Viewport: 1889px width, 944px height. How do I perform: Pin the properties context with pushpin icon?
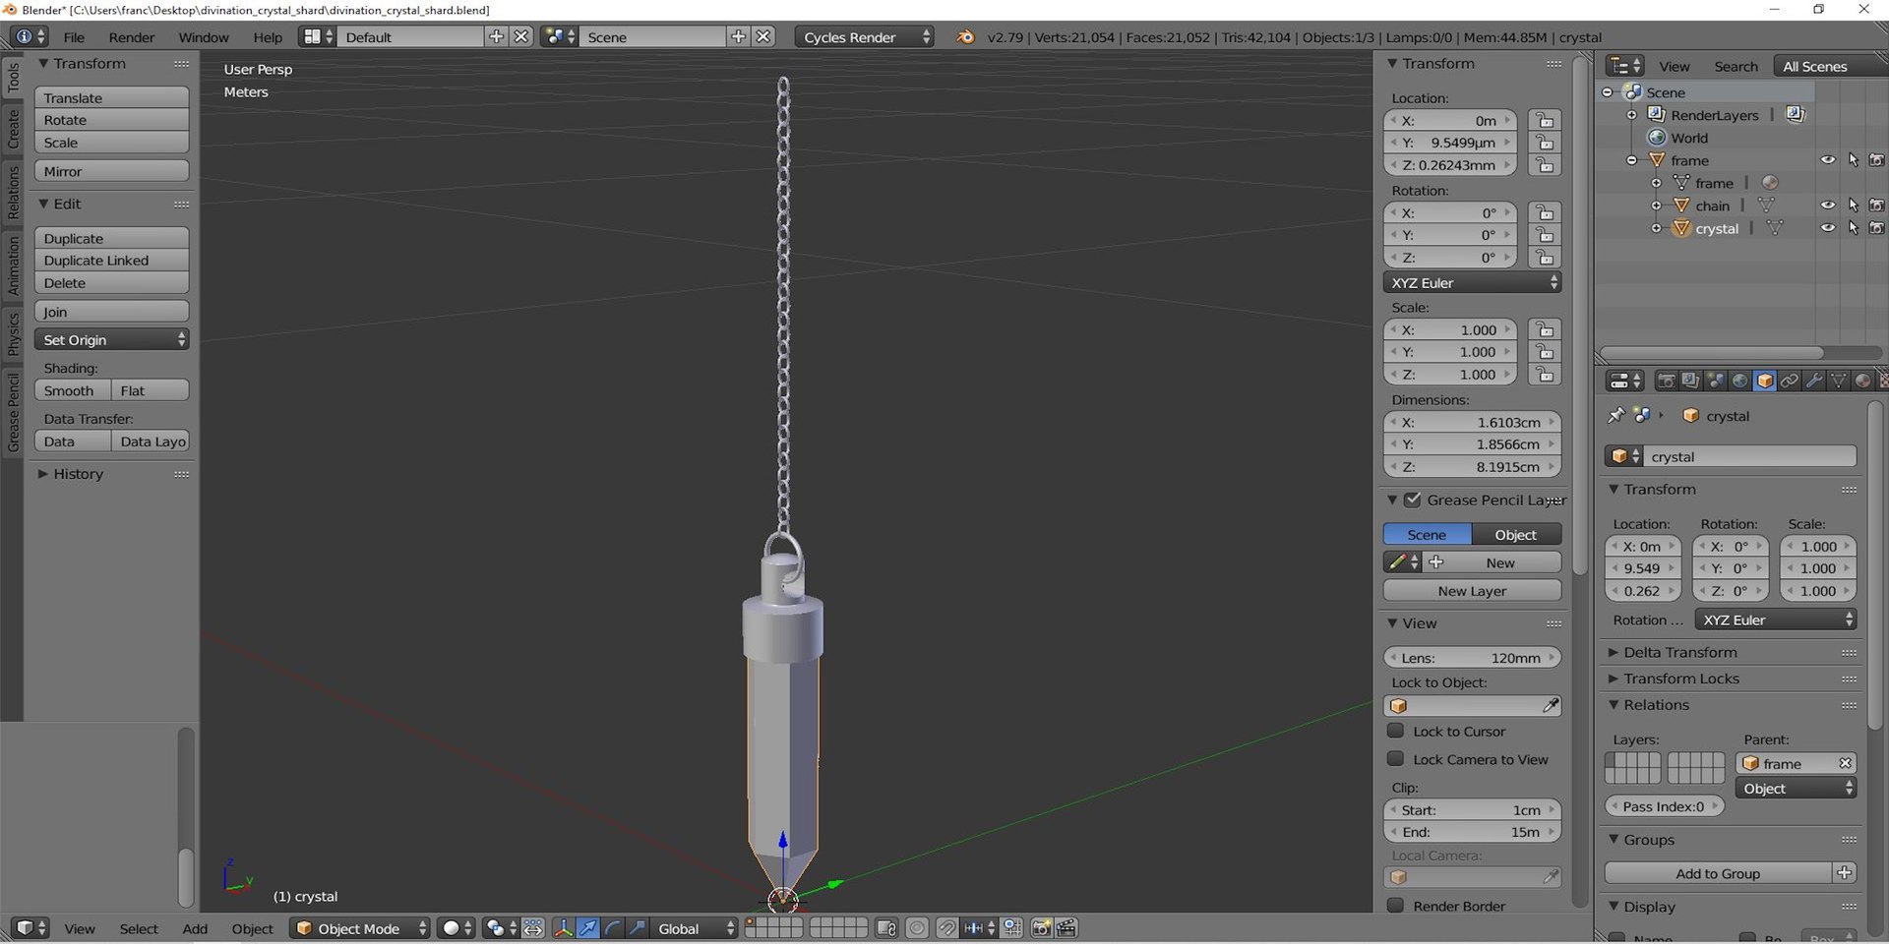pyautogui.click(x=1615, y=416)
